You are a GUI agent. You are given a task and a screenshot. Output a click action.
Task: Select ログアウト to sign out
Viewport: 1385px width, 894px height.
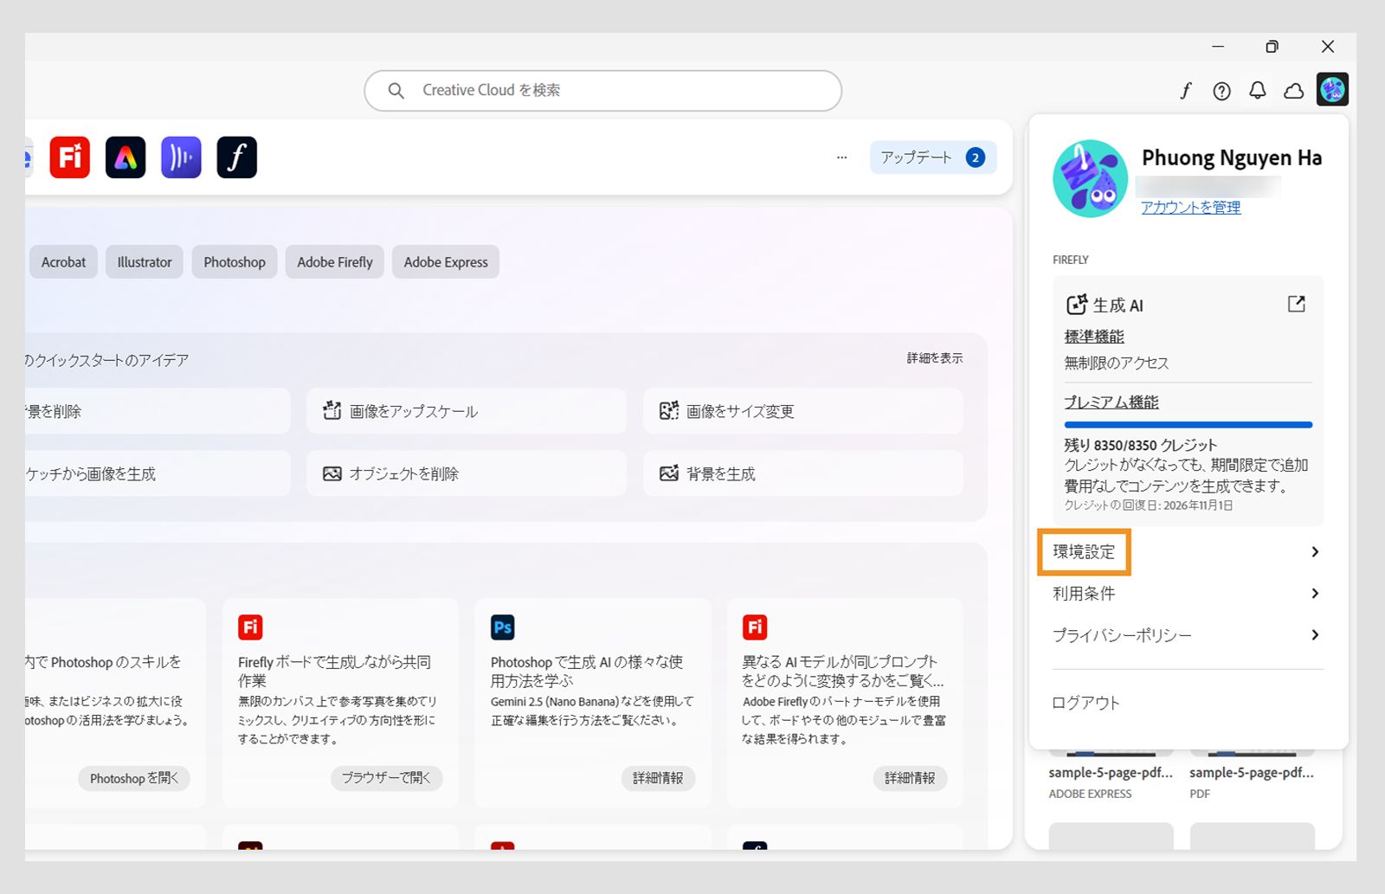[1085, 703]
